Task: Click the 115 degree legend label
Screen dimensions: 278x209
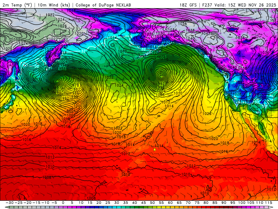Action: (x=268, y=203)
